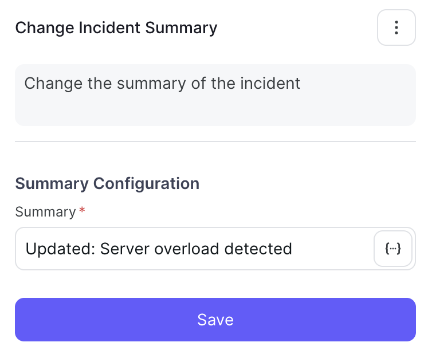
Task: Focus the Summary input field
Action: click(193, 249)
